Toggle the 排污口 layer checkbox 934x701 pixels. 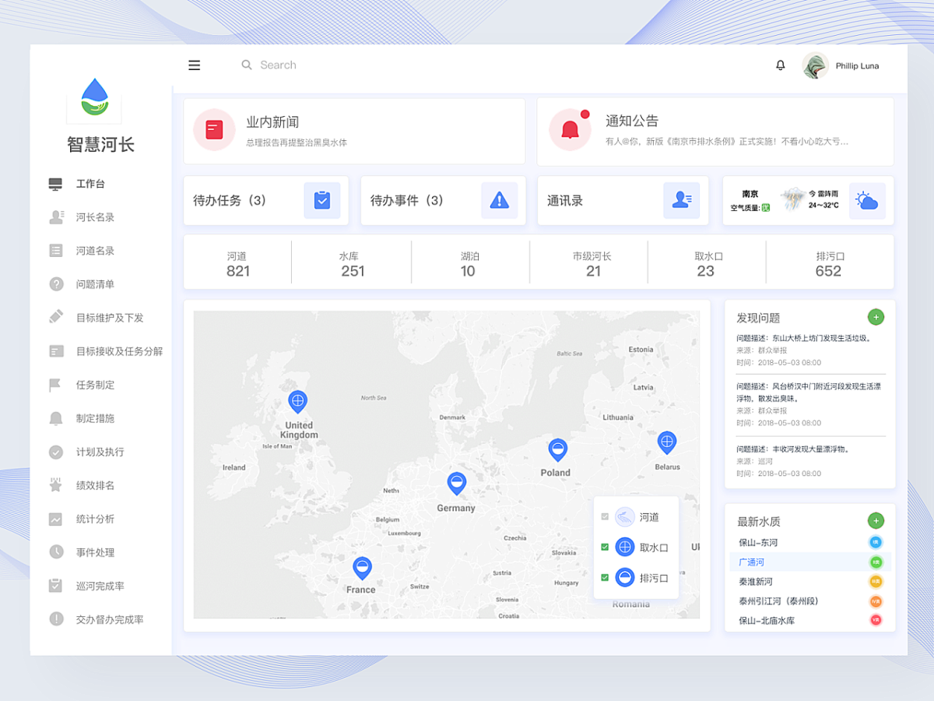click(605, 577)
